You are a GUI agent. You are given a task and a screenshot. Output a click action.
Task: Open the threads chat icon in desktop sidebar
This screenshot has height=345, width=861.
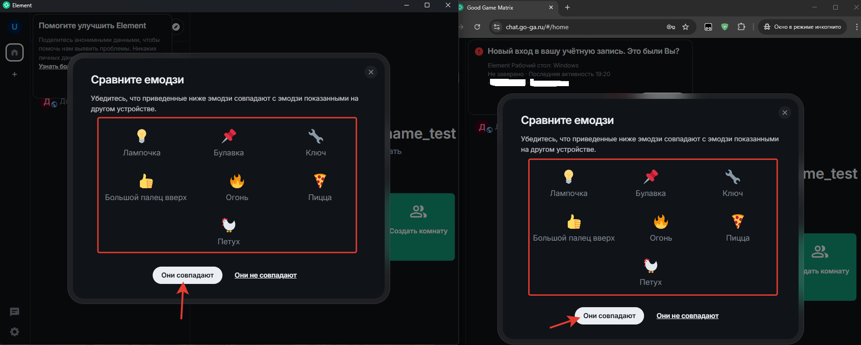(15, 312)
